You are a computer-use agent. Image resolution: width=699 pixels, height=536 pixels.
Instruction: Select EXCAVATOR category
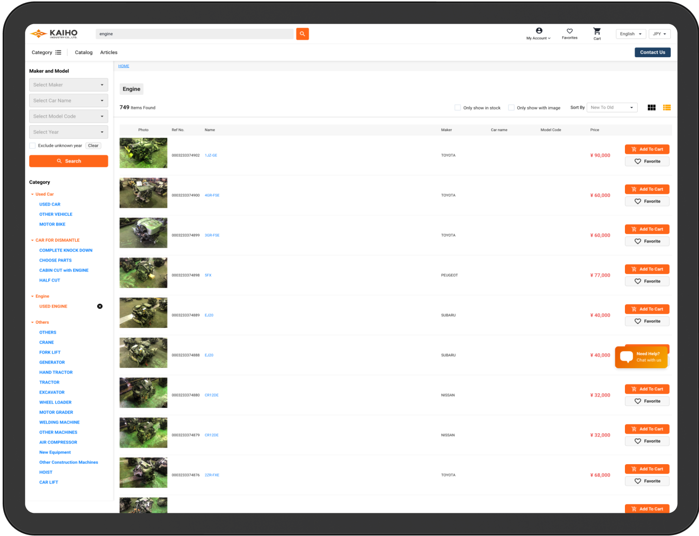pyautogui.click(x=52, y=392)
